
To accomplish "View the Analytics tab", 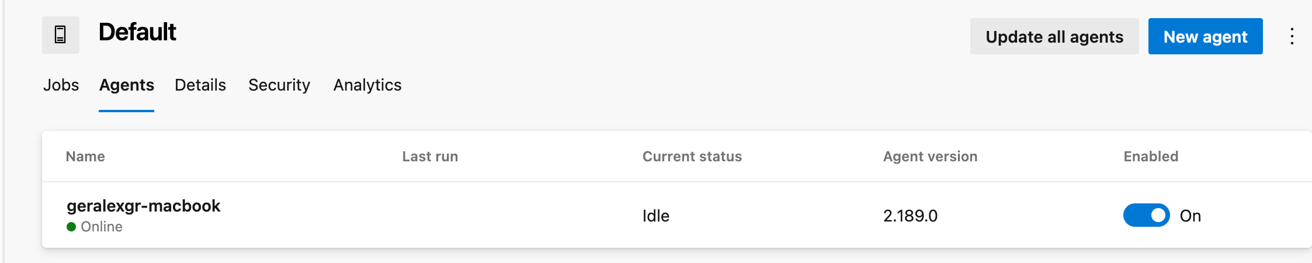I will tap(367, 85).
